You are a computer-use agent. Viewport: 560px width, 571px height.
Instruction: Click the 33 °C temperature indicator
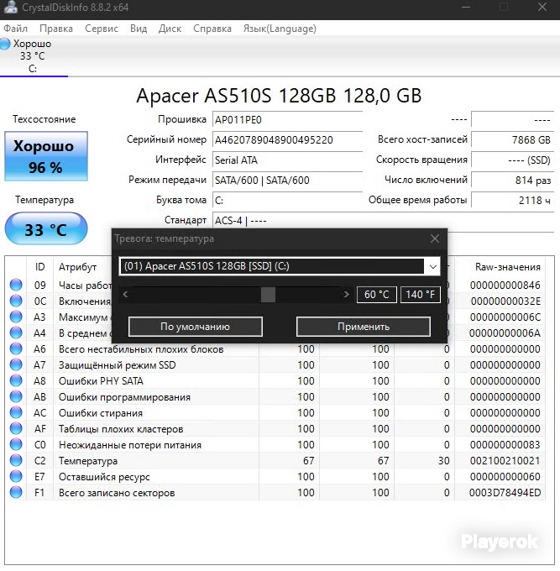tap(46, 228)
